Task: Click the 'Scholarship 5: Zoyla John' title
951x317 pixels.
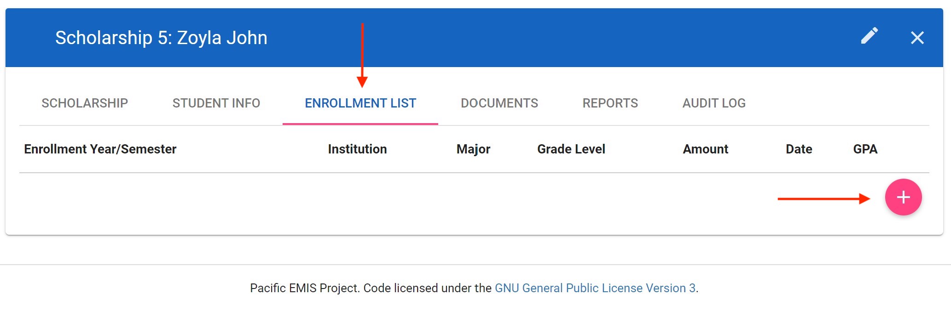Action: (161, 38)
